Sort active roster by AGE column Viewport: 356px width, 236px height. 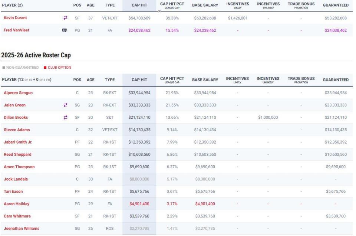(x=90, y=80)
